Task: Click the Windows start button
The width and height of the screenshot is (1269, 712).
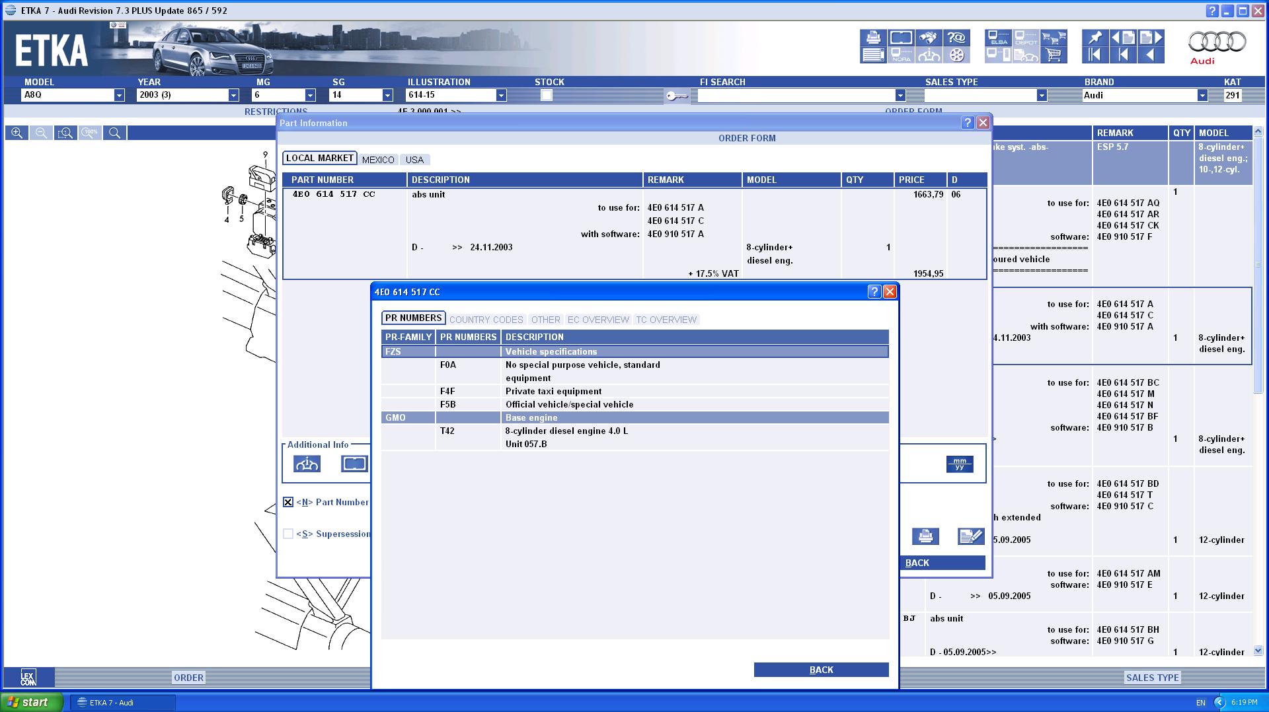Action: (x=32, y=702)
